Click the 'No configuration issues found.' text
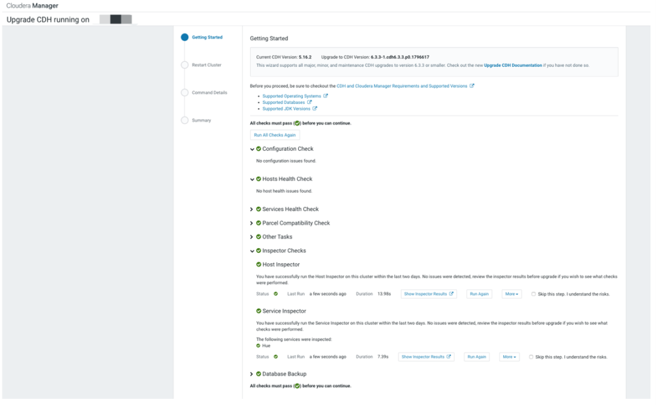The width and height of the screenshot is (657, 408). tap(286, 161)
